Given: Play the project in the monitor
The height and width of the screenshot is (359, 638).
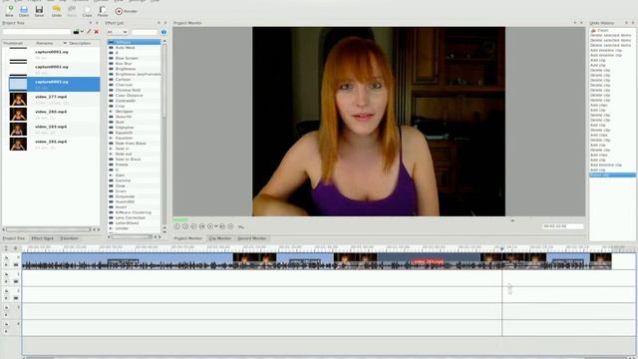Looking at the screenshot, I should point(210,226).
